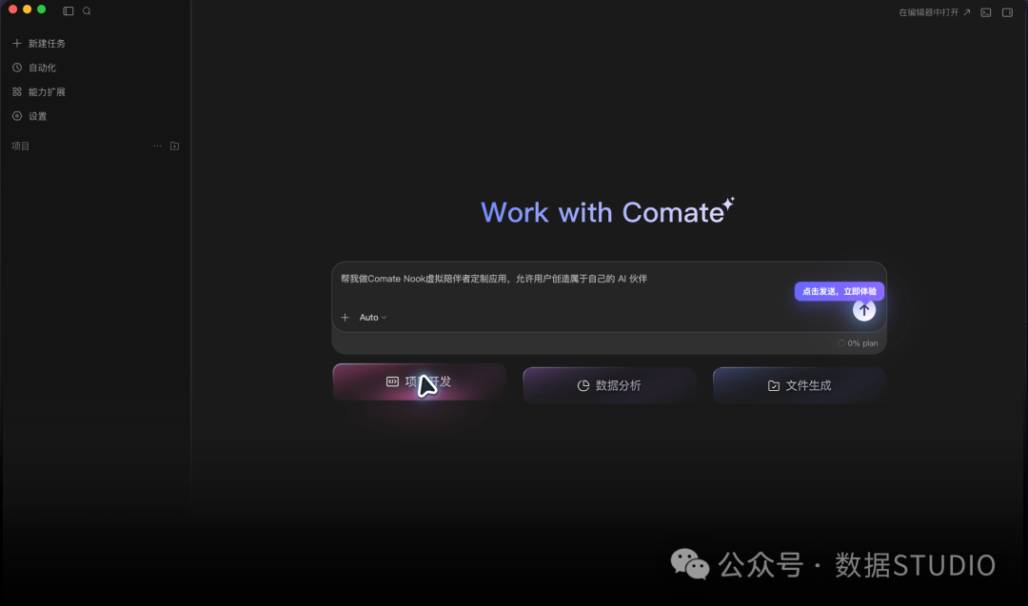Click the 点击发送，立即体验 tooltip
The height and width of the screenshot is (606, 1028).
click(x=840, y=291)
